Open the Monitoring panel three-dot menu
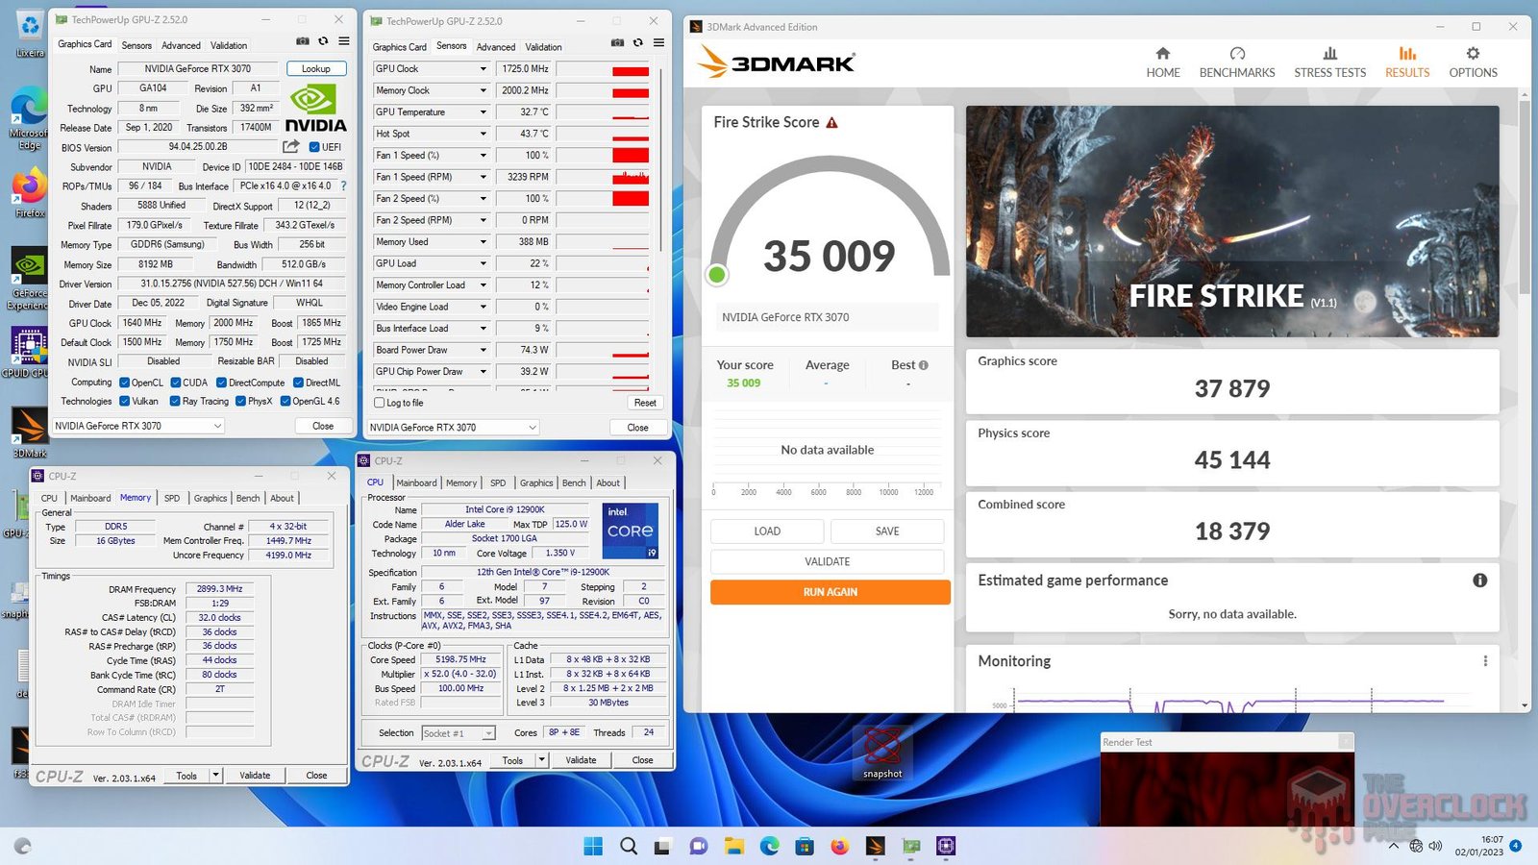The image size is (1538, 865). coord(1486,660)
